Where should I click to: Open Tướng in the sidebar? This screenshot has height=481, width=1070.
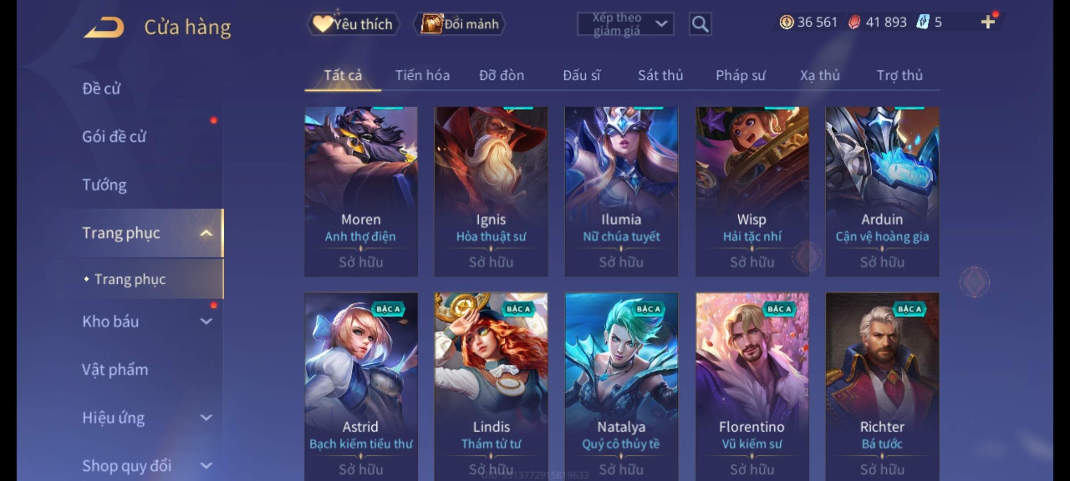(x=104, y=185)
